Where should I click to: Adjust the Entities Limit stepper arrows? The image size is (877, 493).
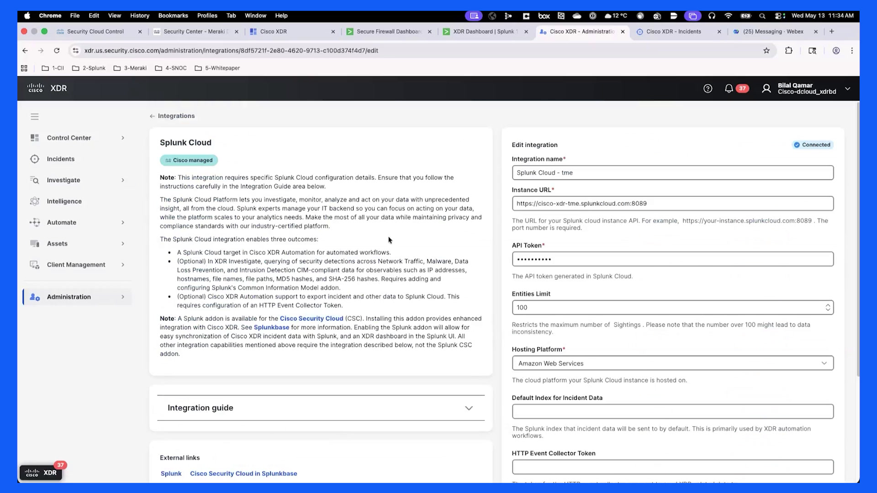coord(828,308)
